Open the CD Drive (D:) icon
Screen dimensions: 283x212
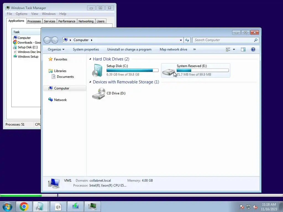point(99,93)
